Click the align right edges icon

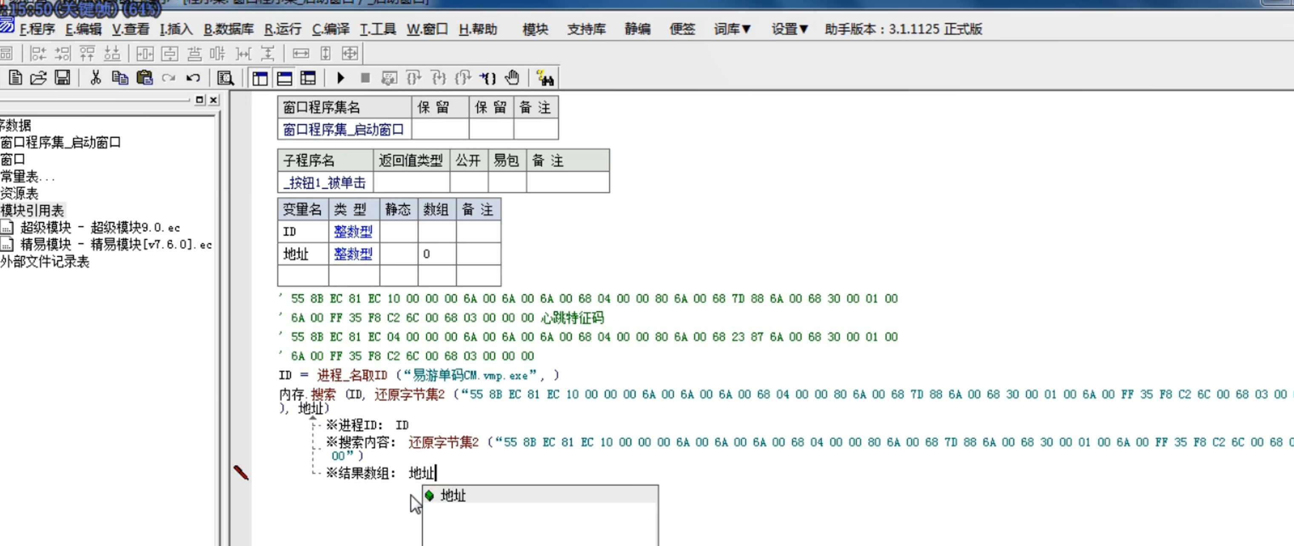(x=63, y=53)
